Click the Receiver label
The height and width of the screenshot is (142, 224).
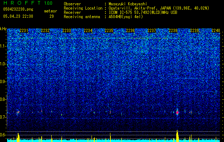click(x=72, y=12)
